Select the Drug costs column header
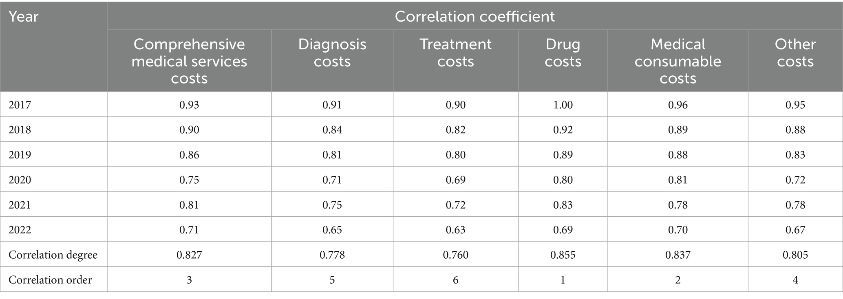The width and height of the screenshot is (843, 299). 563,53
